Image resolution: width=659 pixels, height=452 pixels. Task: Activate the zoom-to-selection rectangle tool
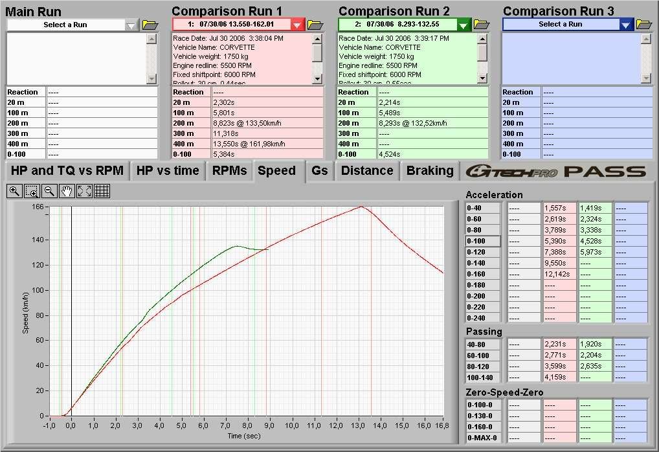(x=32, y=190)
